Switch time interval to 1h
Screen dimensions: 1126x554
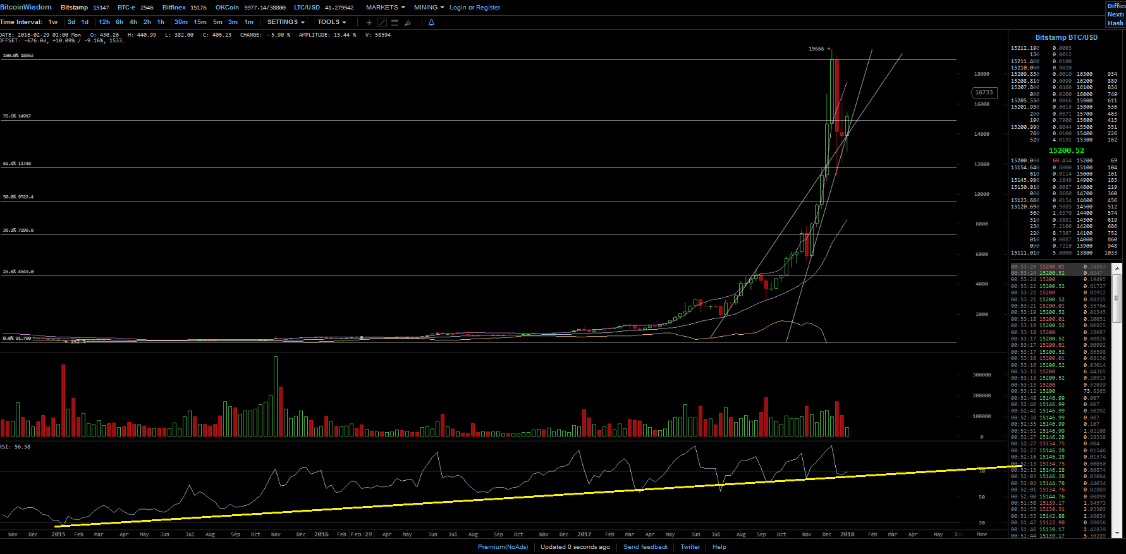tap(161, 22)
